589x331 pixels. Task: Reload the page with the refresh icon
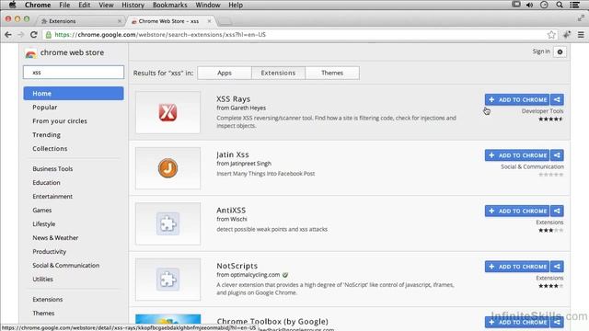click(x=34, y=35)
